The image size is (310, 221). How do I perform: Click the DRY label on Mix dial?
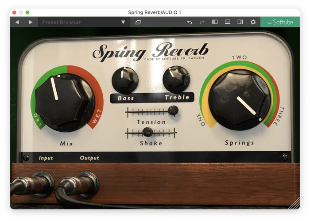38,120
